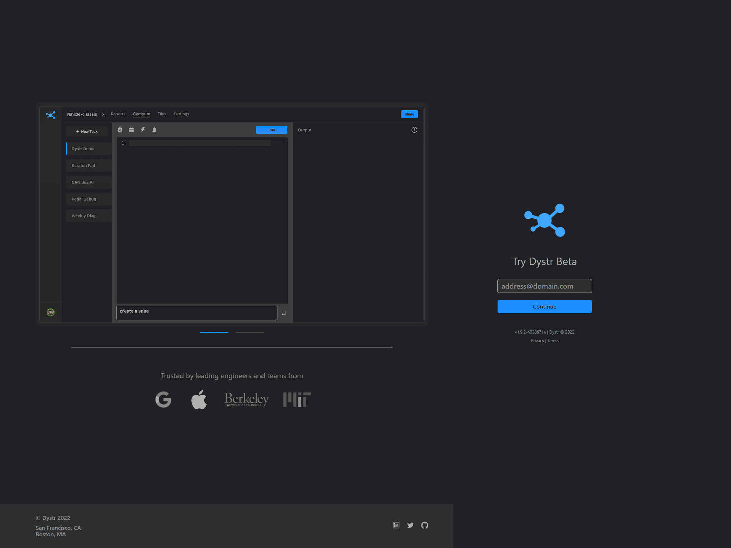
Task: Open the user avatar in the demo sidebar
Action: 51,312
